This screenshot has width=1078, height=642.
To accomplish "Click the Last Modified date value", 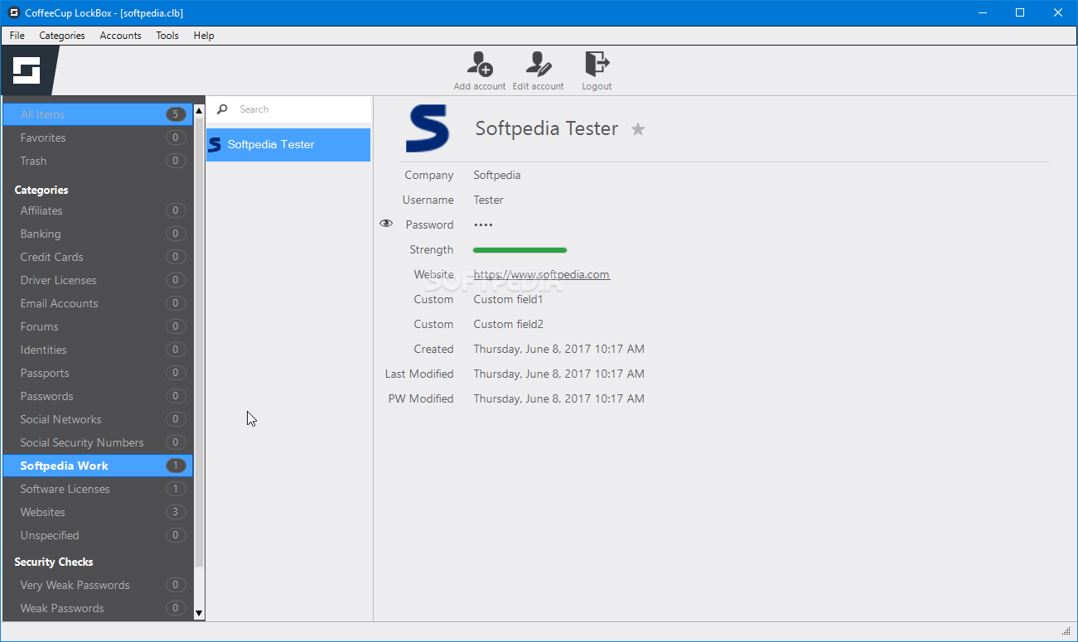I will pos(559,374).
